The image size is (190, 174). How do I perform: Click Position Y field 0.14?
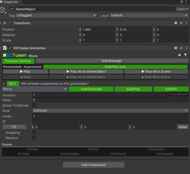pyautogui.click(x=135, y=29)
